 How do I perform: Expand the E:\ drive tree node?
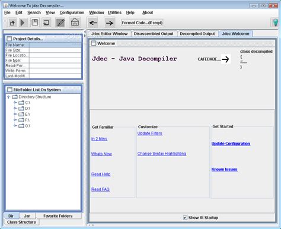[x=15, y=114]
